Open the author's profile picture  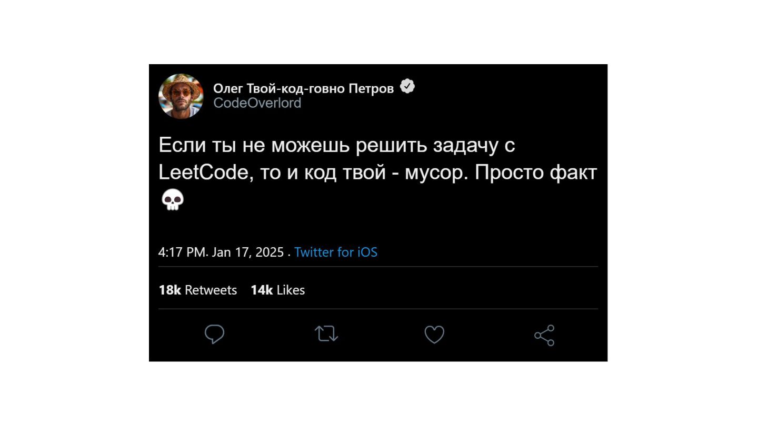[181, 96]
